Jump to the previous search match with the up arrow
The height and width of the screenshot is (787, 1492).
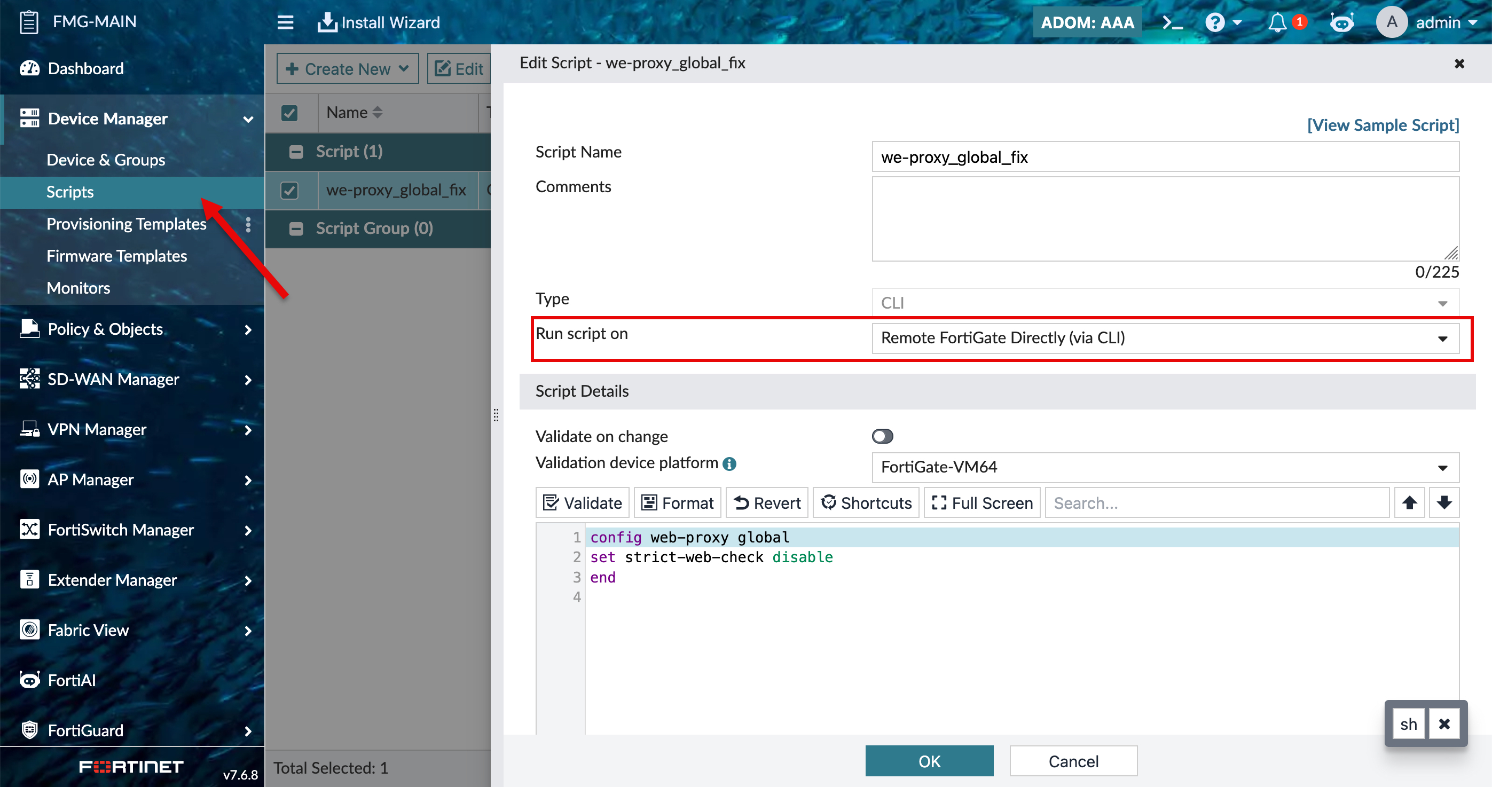coord(1409,502)
